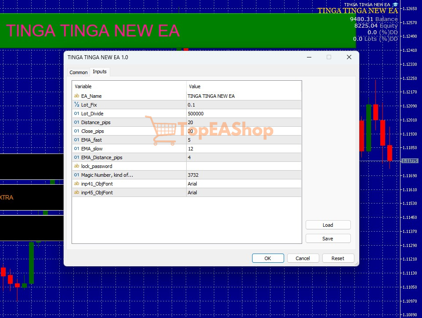Click the 01 icon beside Distance_pips
The image size is (422, 318).
click(x=76, y=122)
